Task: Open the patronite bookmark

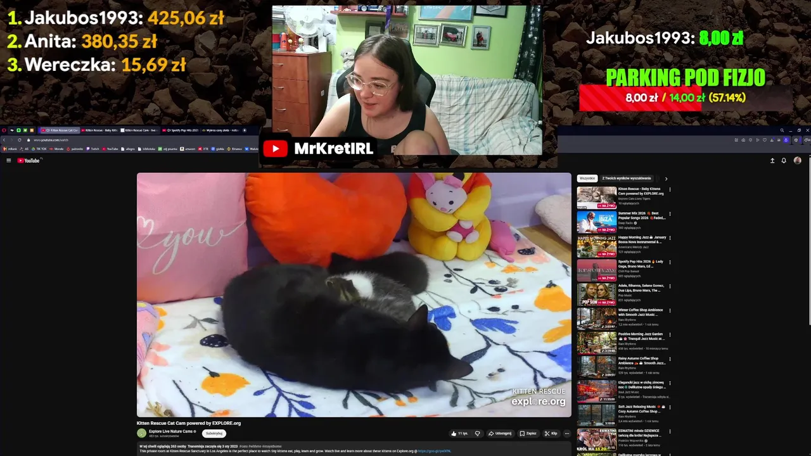Action: pos(75,149)
